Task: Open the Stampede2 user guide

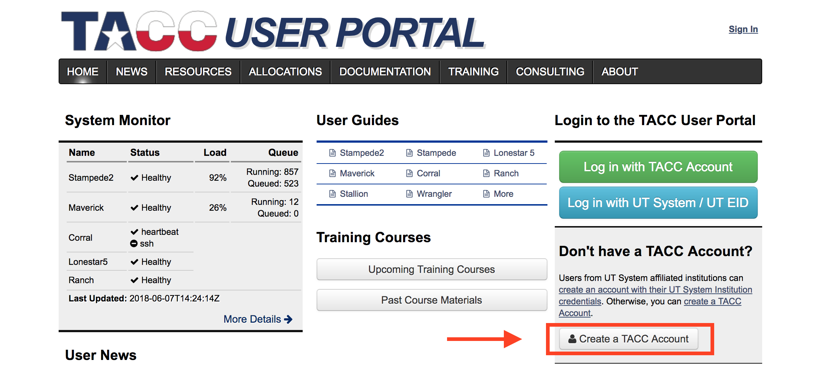Action: (357, 153)
